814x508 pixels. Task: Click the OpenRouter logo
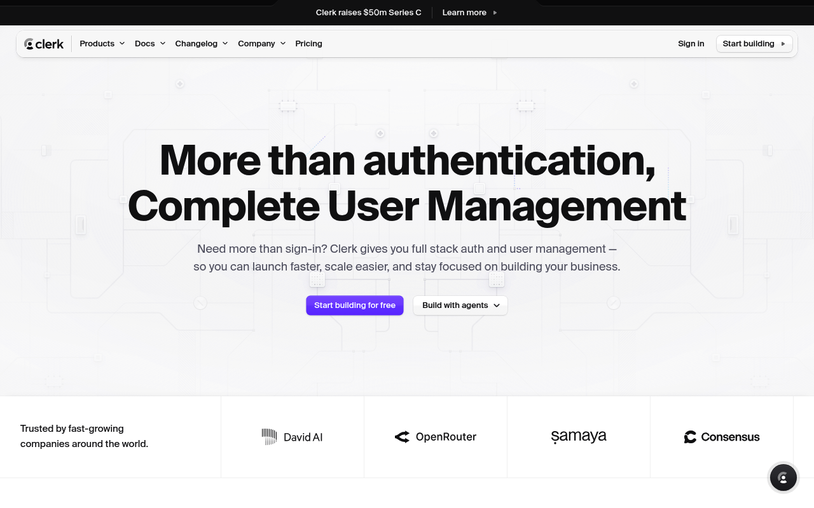point(436,437)
